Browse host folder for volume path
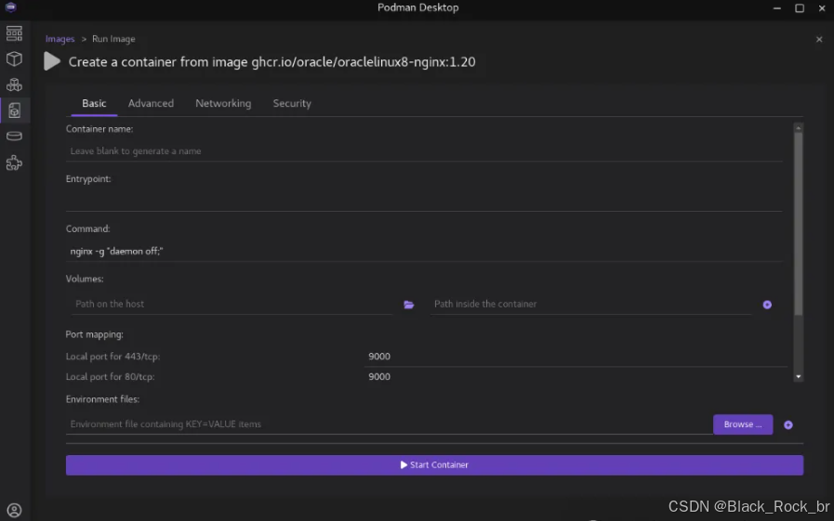This screenshot has width=834, height=521. [408, 305]
